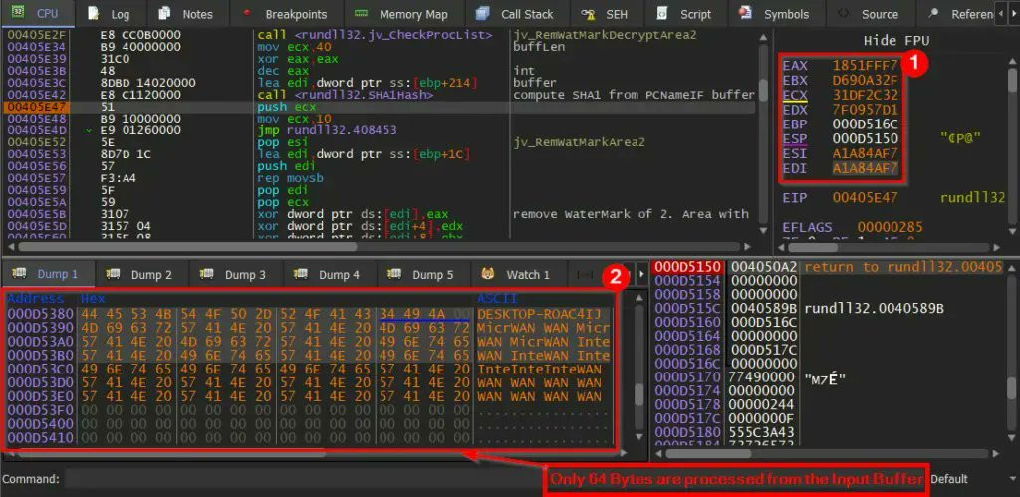Viewport: 1020px width, 497px height.
Task: Select the EDX register value 7F0957D1
Action: tap(866, 110)
